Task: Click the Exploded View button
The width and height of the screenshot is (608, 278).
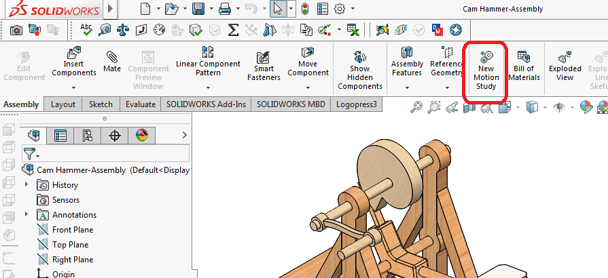Action: (565, 66)
